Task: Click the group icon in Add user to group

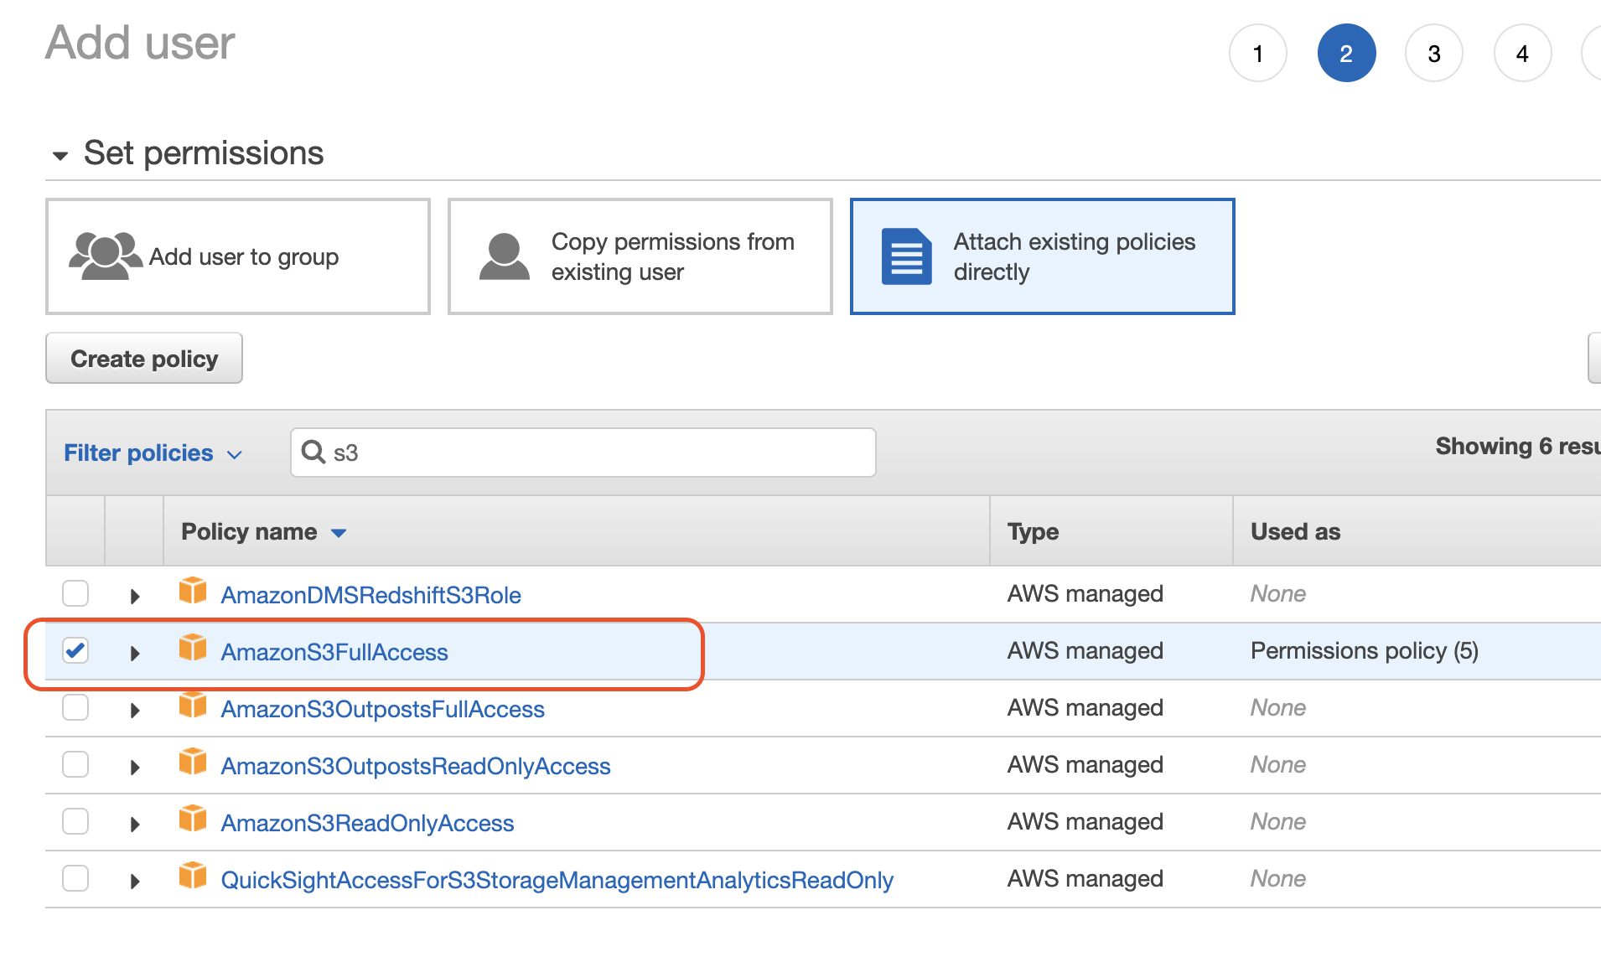Action: tap(105, 256)
